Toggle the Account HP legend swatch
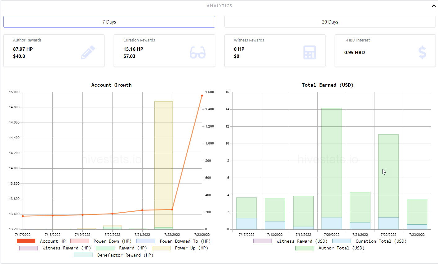The width and height of the screenshot is (438, 264). click(x=26, y=241)
